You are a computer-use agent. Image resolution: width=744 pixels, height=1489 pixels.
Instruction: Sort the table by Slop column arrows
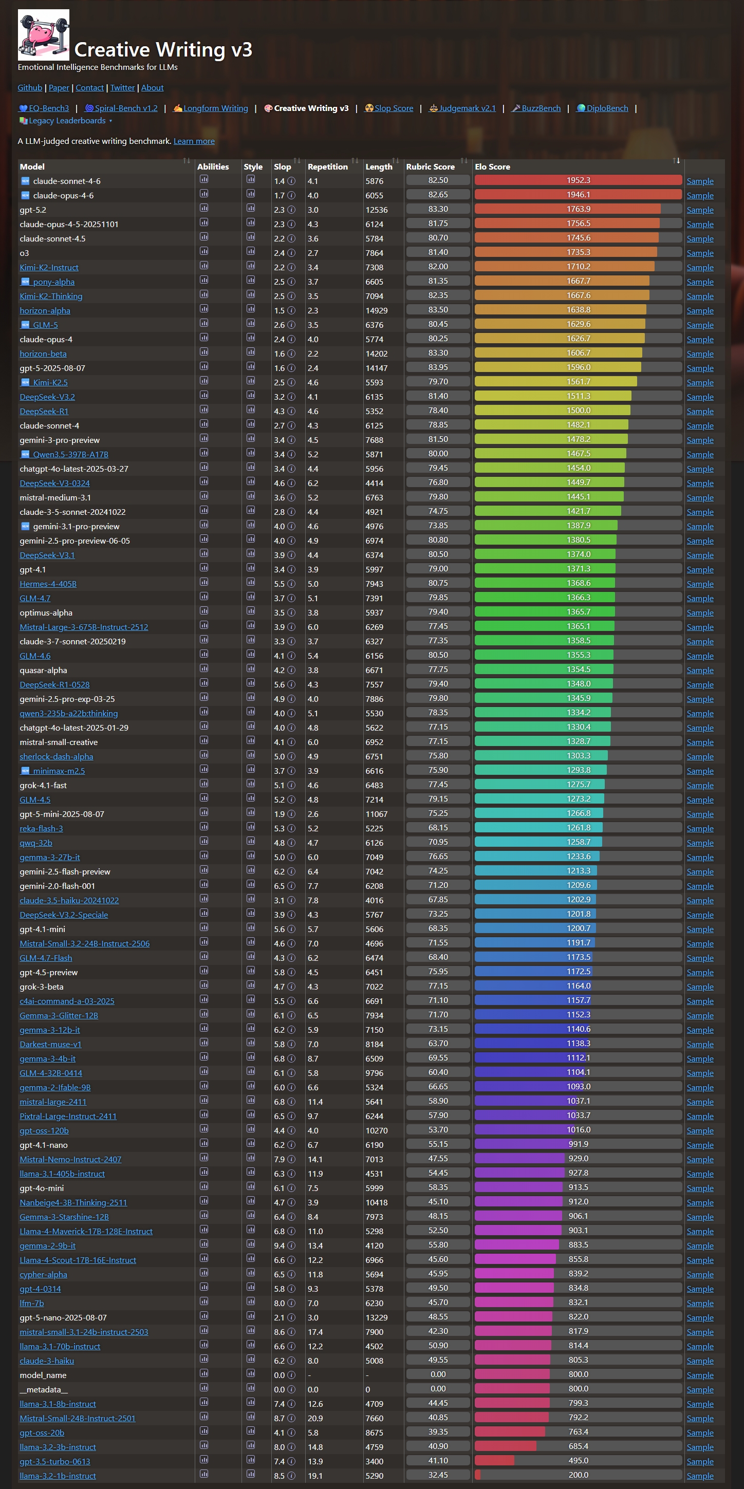pos(297,161)
